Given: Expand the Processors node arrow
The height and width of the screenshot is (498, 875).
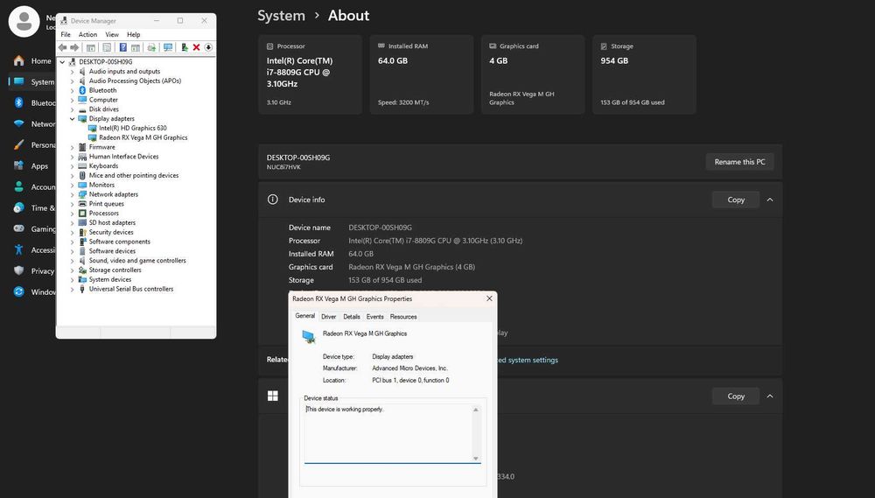Looking at the screenshot, I should pyautogui.click(x=72, y=214).
